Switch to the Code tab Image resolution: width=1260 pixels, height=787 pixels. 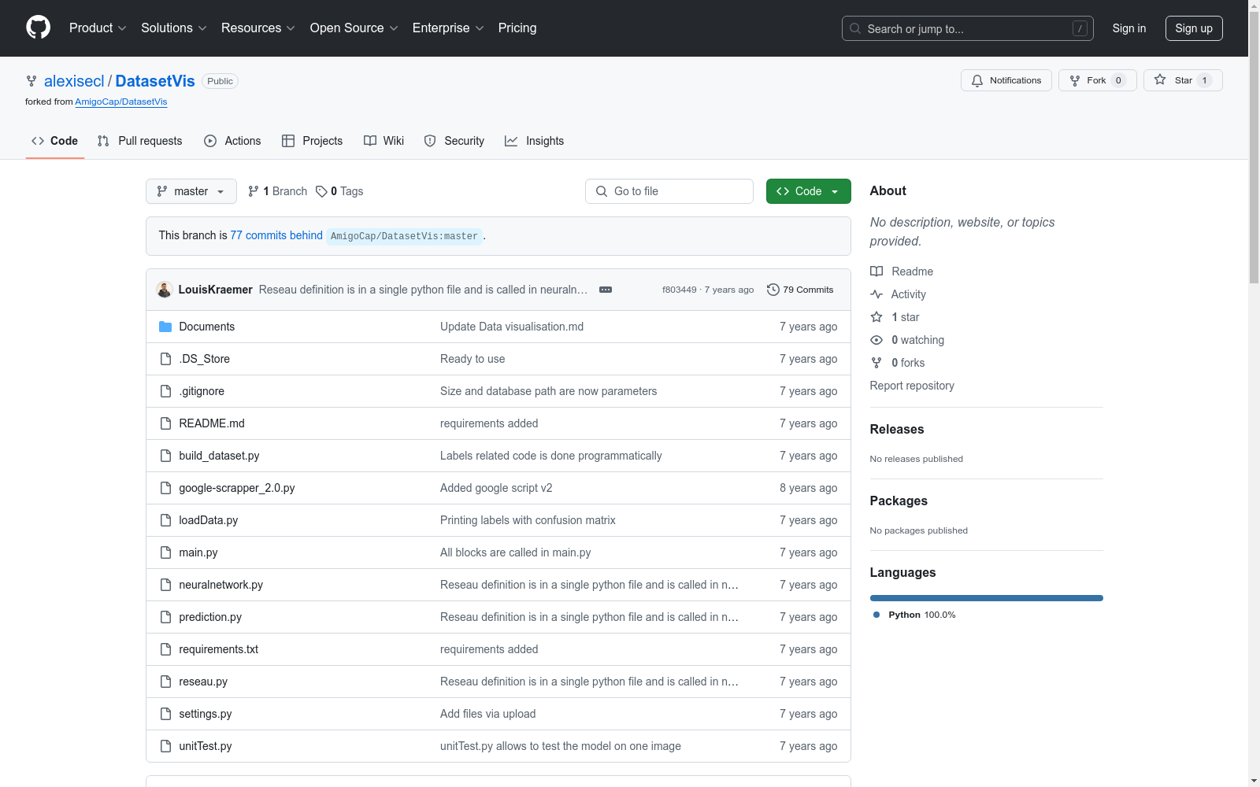54,141
